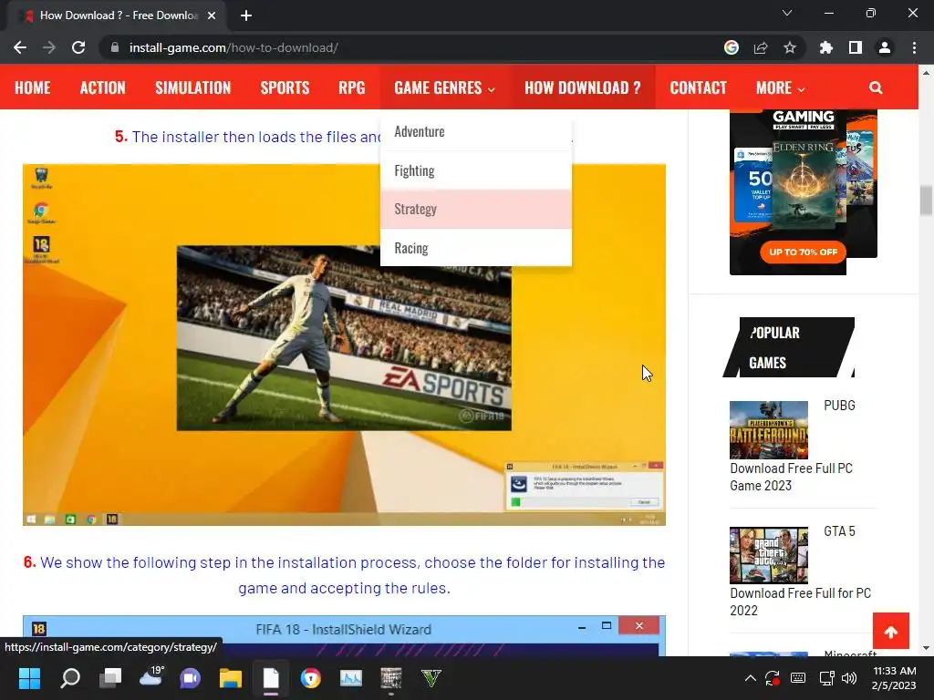Image resolution: width=934 pixels, height=700 pixels.
Task: Launch the Chat app from the taskbar
Action: point(191,678)
